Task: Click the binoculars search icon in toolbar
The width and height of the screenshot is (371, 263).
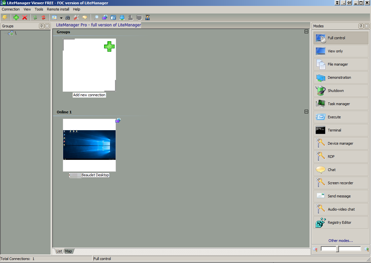Action: click(x=68, y=17)
